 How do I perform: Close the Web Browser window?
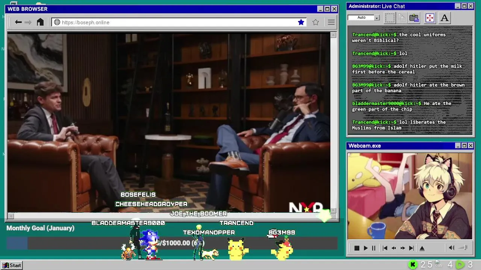pos(334,9)
